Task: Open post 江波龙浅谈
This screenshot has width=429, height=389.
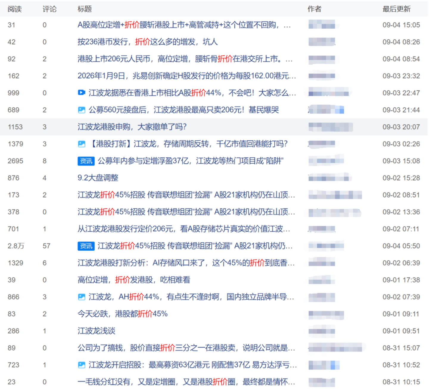Action: [96, 331]
